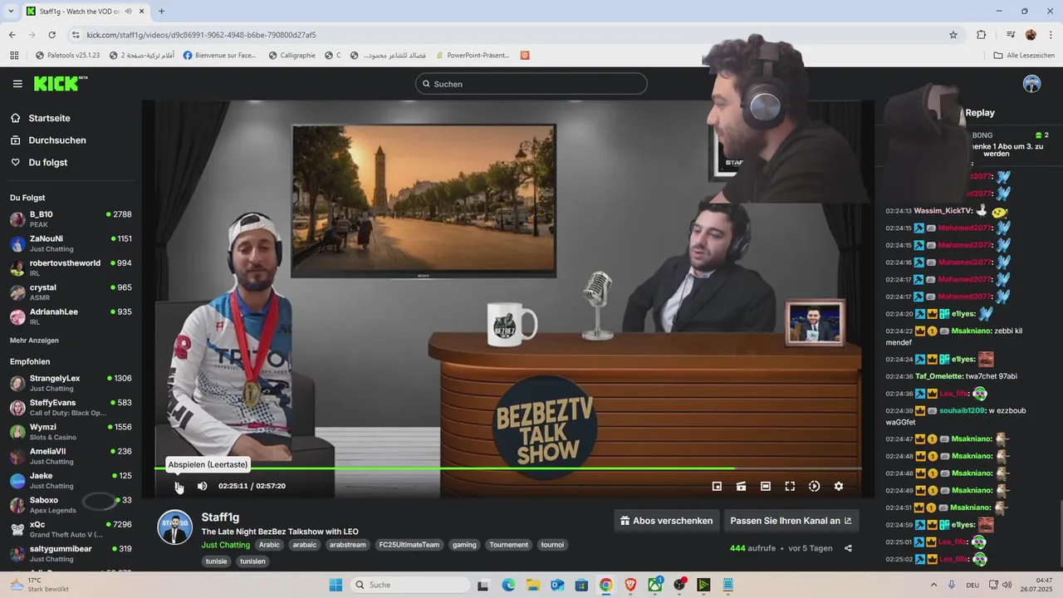Open the Paletools bookmark
The image size is (1063, 598).
(67, 56)
